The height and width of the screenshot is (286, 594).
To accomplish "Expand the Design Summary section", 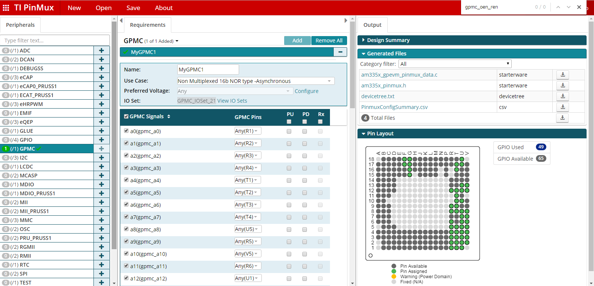I will pos(472,40).
